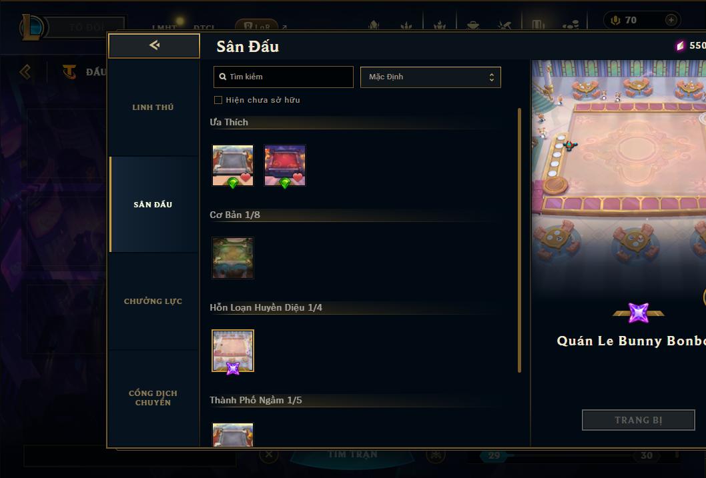Click the back arrow beside Sân Đấu title
Screen dimensions: 706x478
coord(154,45)
